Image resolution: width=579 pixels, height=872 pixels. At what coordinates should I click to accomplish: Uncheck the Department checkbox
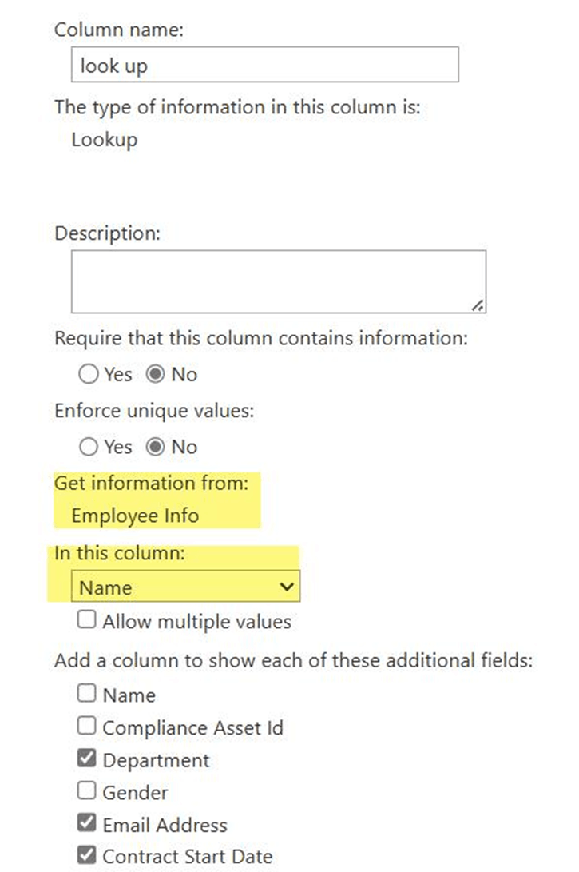point(86,758)
